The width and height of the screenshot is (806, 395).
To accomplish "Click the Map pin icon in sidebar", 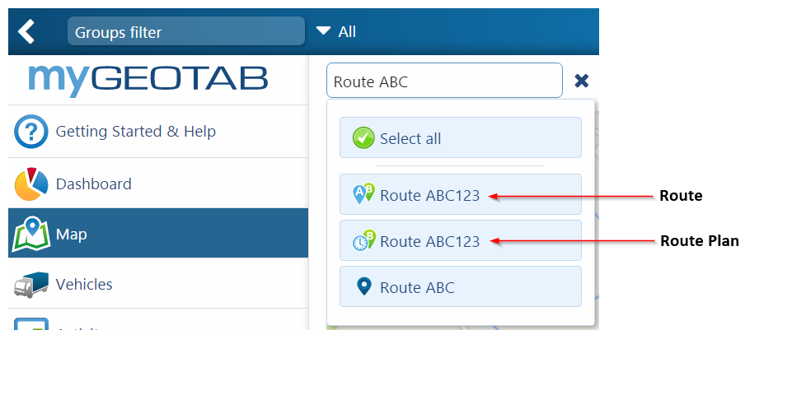I will pos(31,235).
